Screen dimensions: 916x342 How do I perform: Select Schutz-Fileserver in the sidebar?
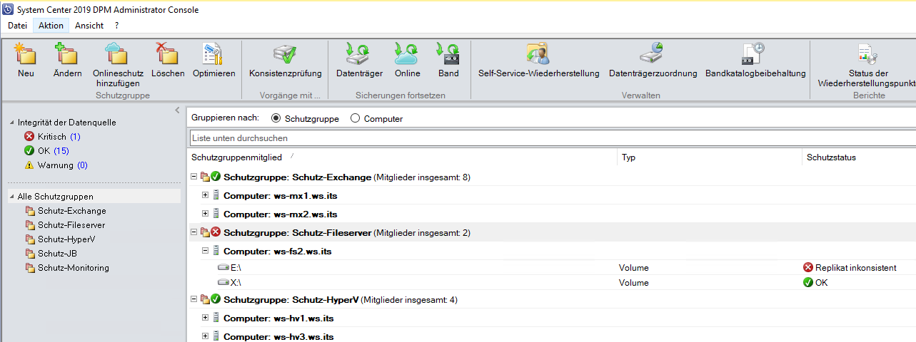click(71, 225)
